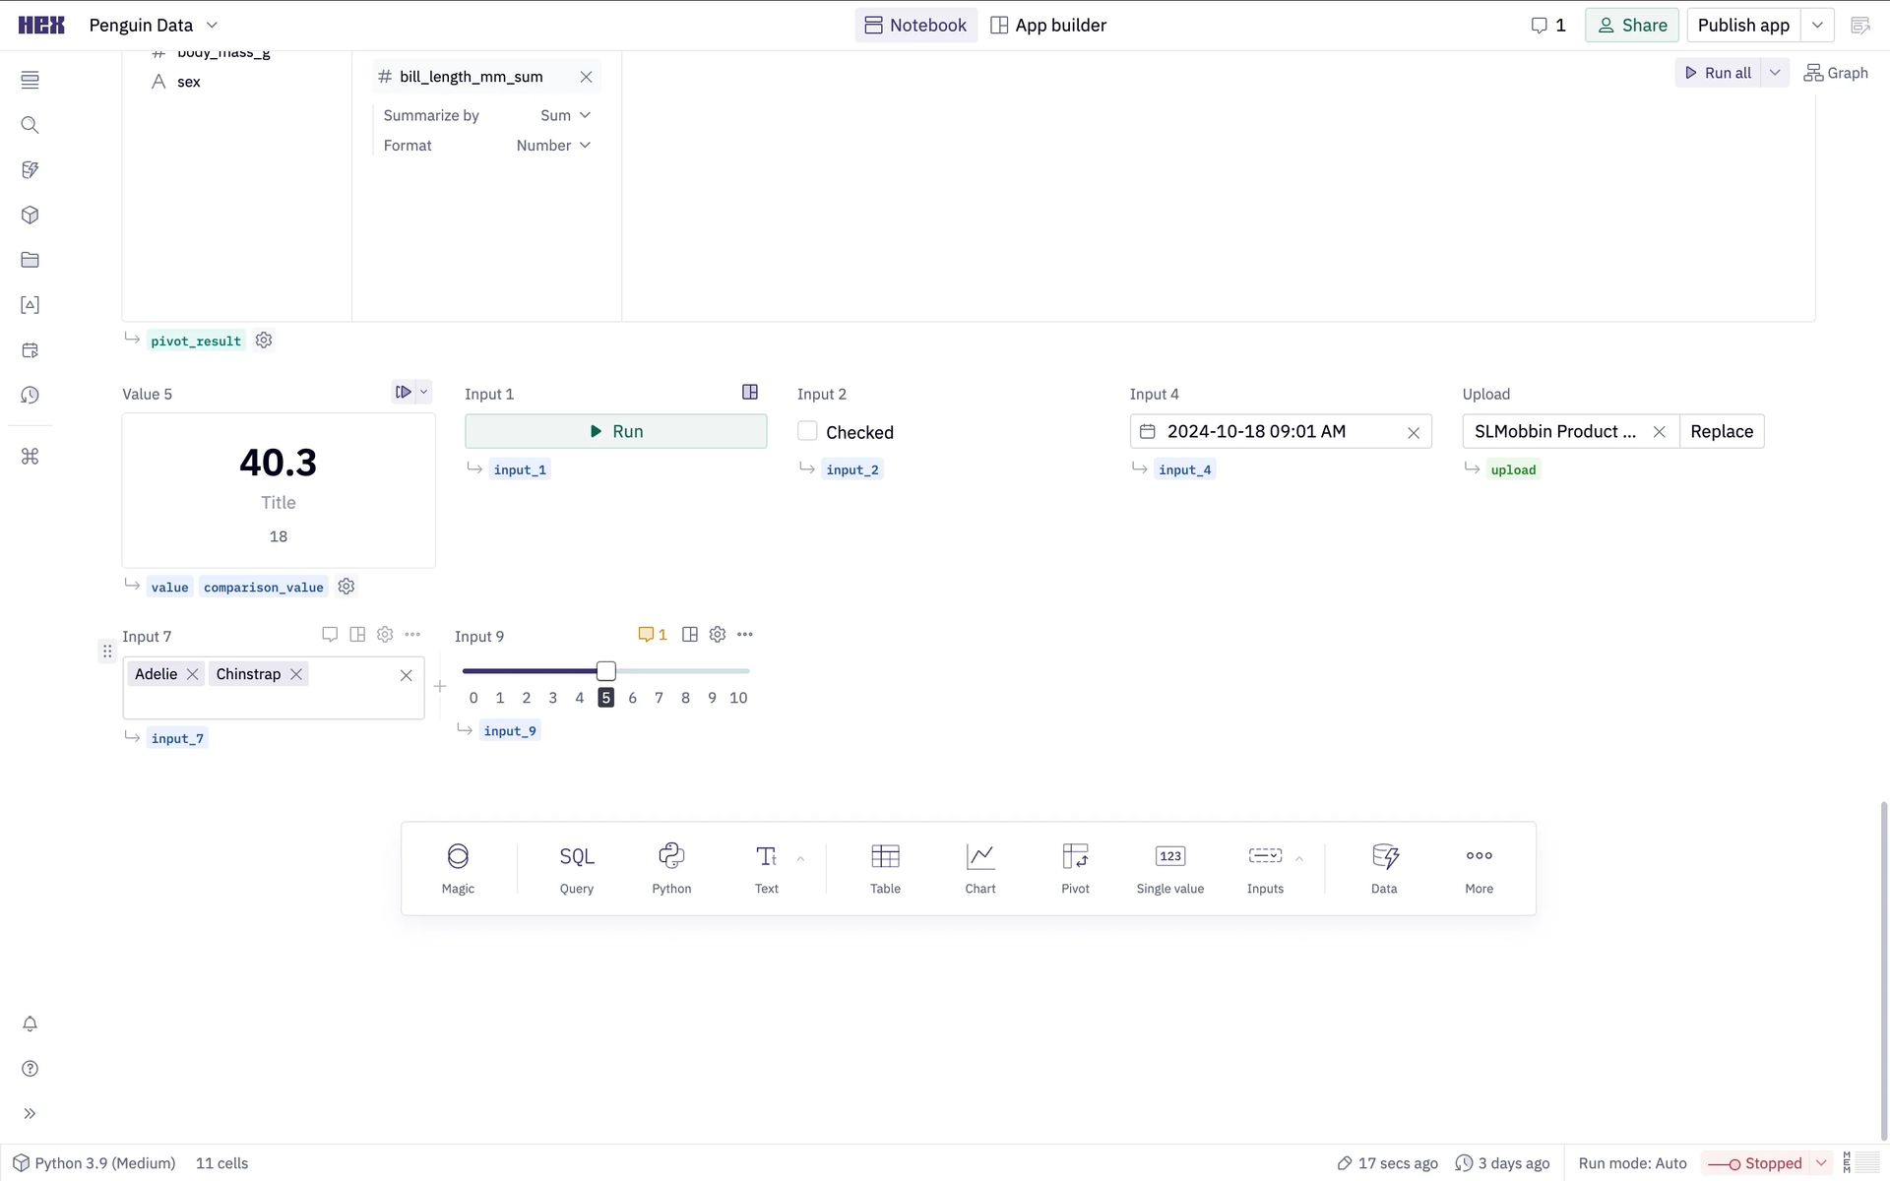This screenshot has width=1890, height=1181.
Task: Open the keyboard shortcuts command icon
Action: click(30, 456)
